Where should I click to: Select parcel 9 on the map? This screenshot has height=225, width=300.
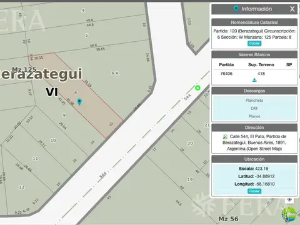[x=64, y=115]
